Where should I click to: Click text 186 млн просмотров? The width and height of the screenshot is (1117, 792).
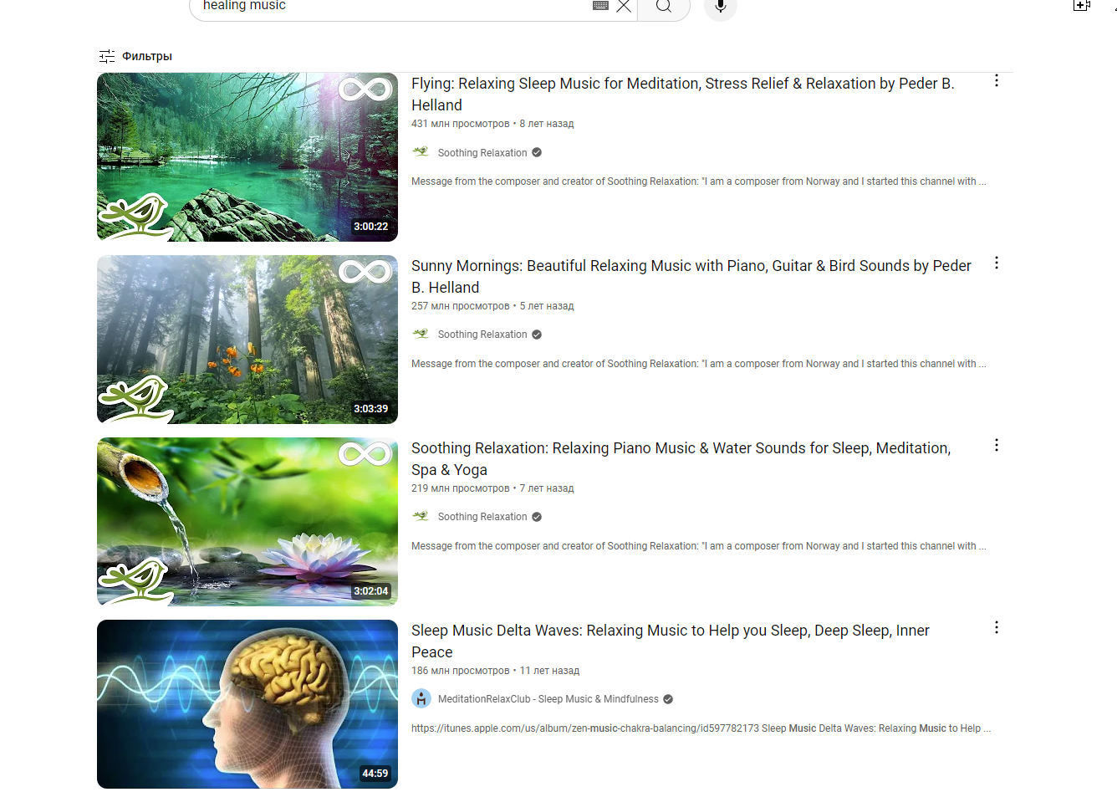click(x=460, y=671)
